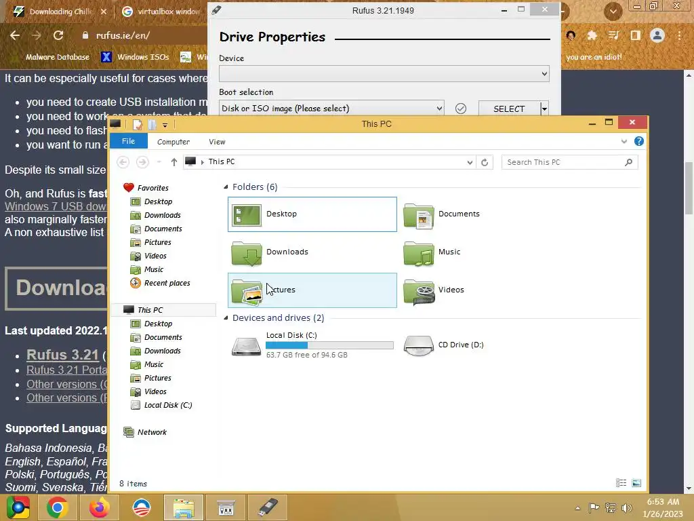Viewport: 694px width, 521px height.
Task: Open the File ribbon tab
Action: pyautogui.click(x=128, y=141)
